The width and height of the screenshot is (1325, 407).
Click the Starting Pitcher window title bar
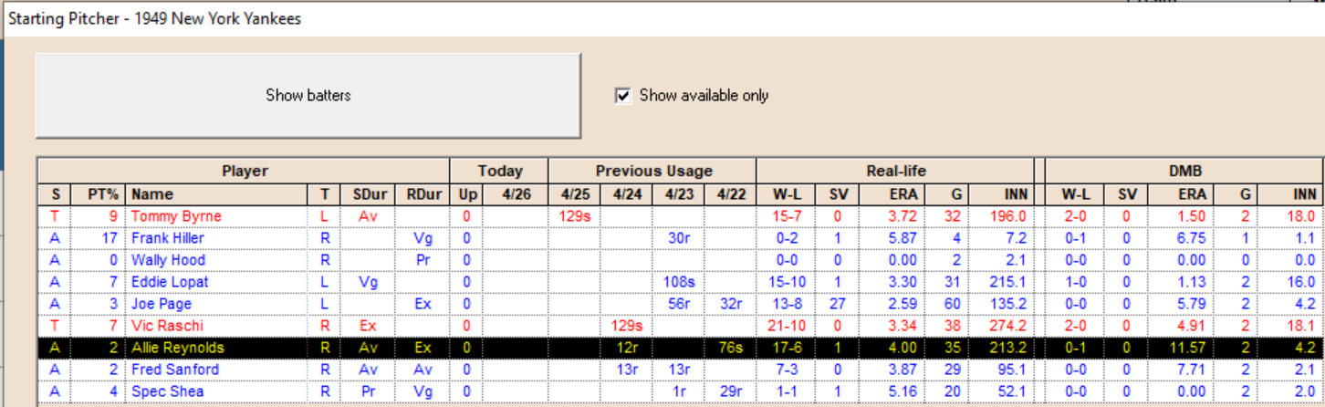664,18
